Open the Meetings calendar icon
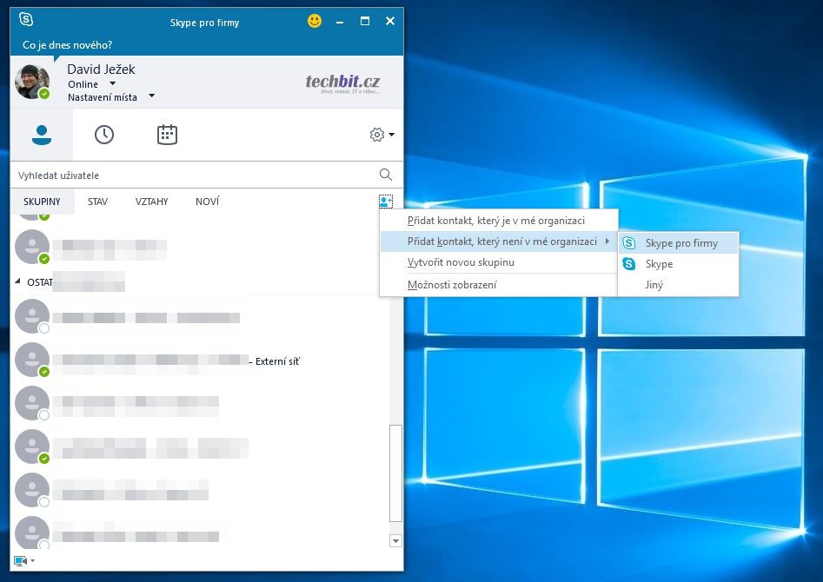The width and height of the screenshot is (823, 582). pos(167,135)
